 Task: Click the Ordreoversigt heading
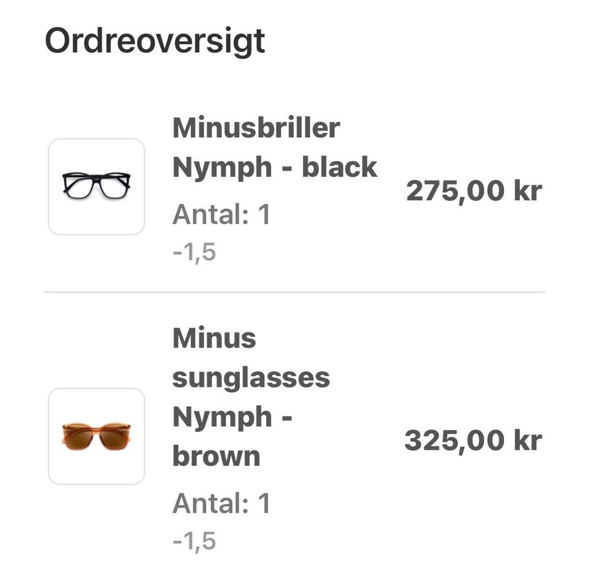[x=155, y=42]
